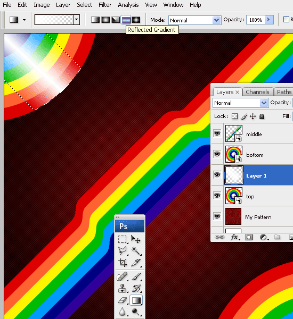The image size is (293, 319).
Task: Hide the bottom layer
Action: tap(217, 154)
